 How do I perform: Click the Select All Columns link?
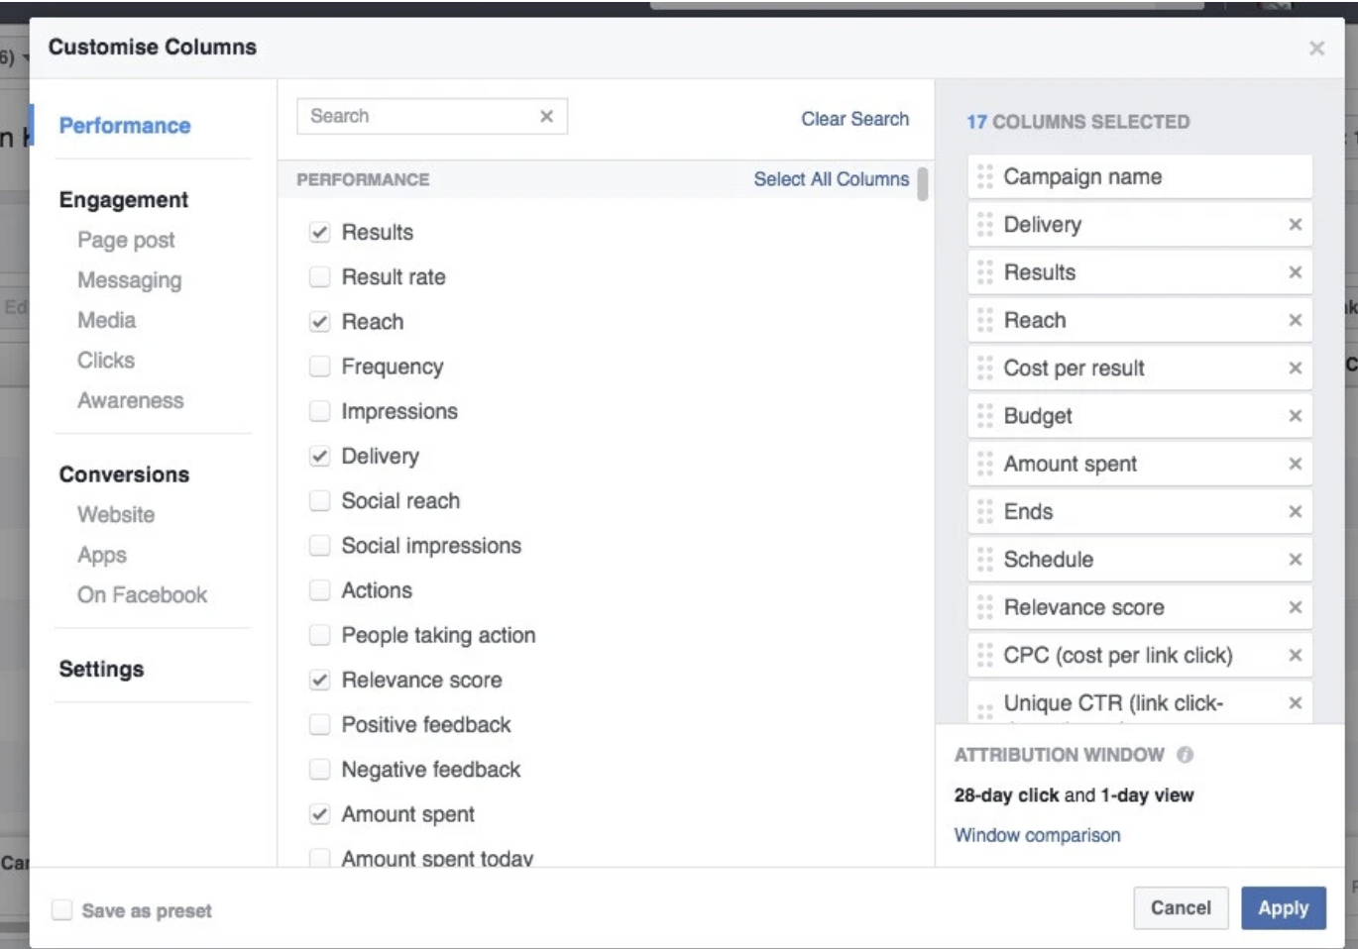[x=831, y=179]
